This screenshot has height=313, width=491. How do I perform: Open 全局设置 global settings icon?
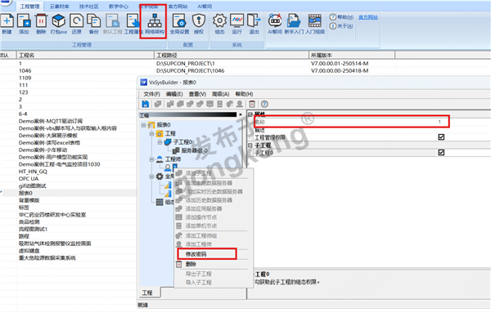[x=179, y=21]
